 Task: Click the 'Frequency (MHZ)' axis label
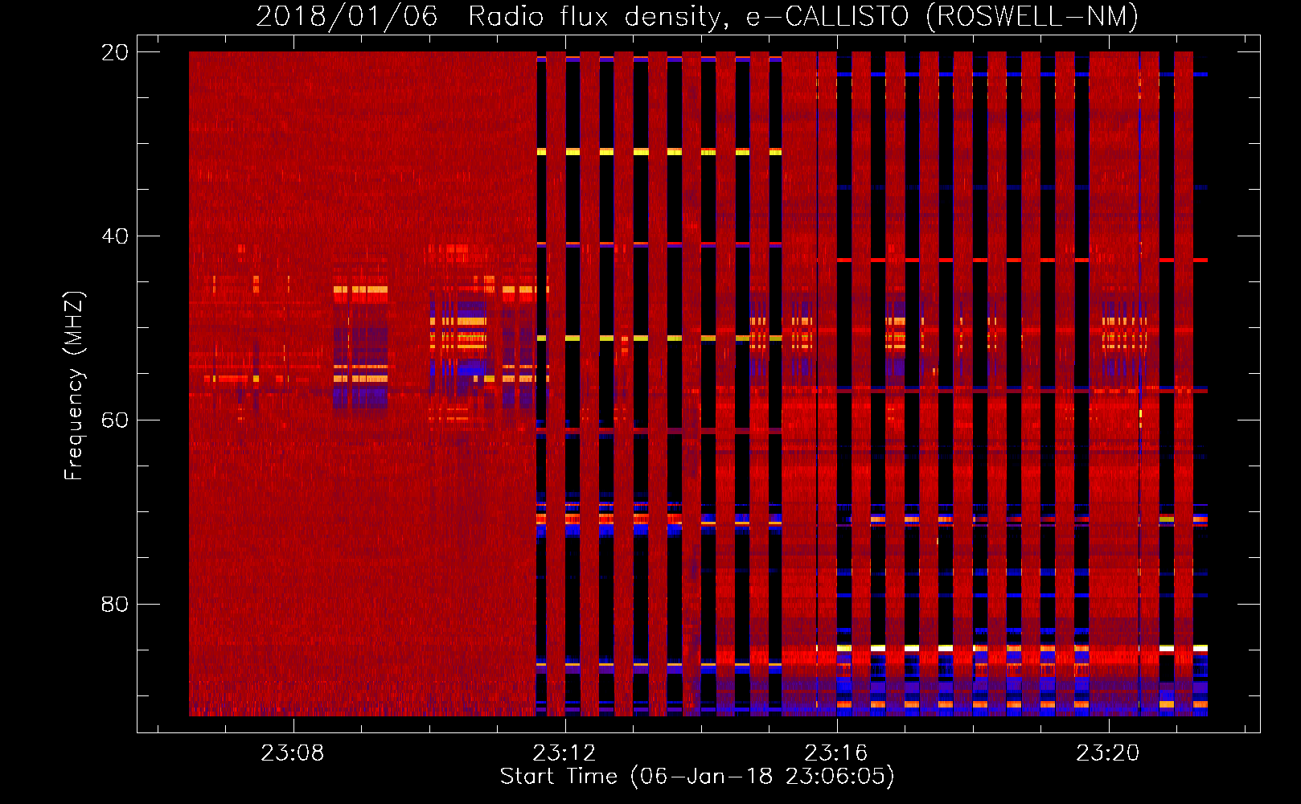[74, 386]
